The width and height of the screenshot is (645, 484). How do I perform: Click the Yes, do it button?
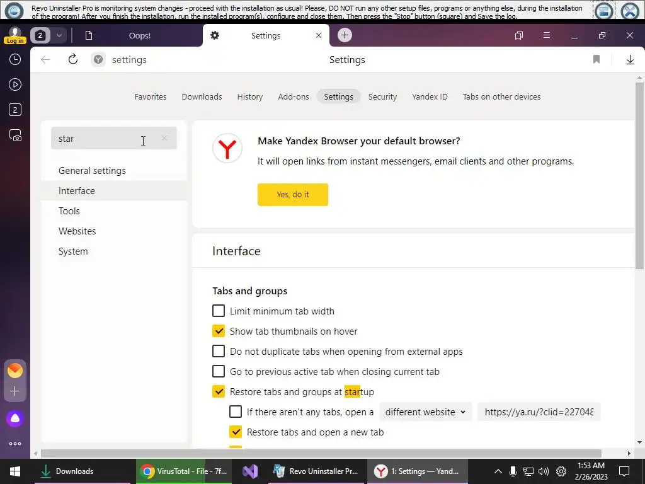pyautogui.click(x=293, y=194)
